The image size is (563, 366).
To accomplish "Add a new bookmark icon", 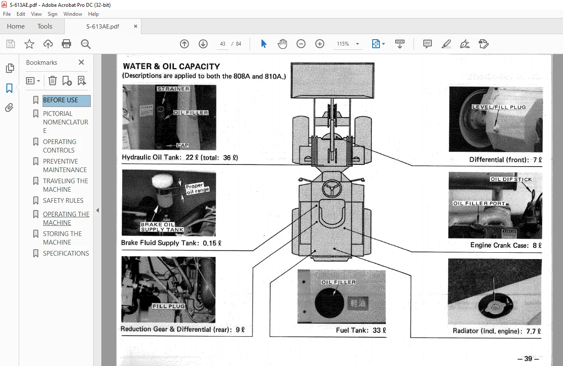I will [67, 81].
